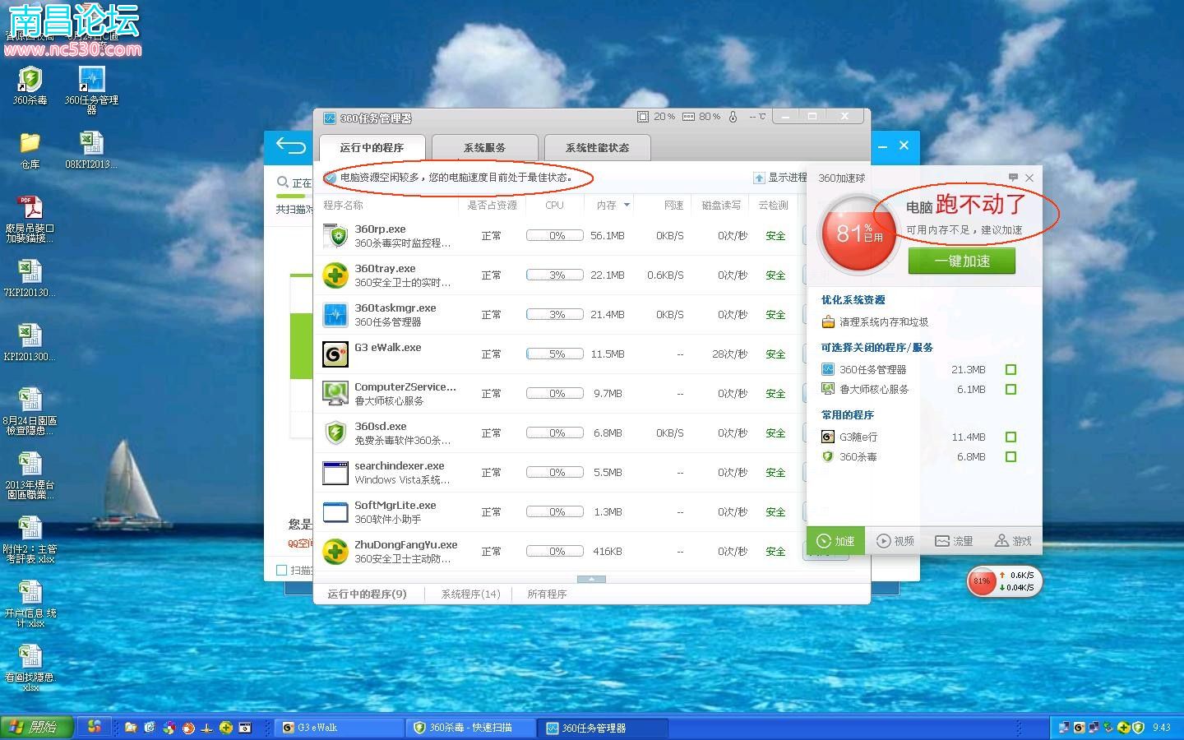
Task: Select the 系统程序(14) filter at the bottom
Action: coord(470,594)
